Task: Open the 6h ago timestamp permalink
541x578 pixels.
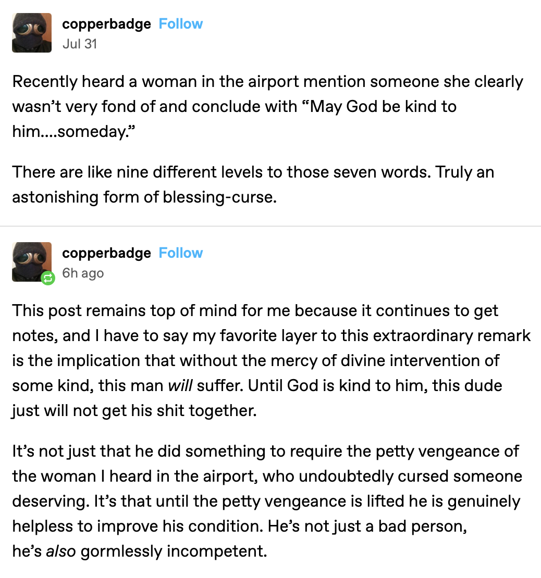Action: click(x=83, y=273)
